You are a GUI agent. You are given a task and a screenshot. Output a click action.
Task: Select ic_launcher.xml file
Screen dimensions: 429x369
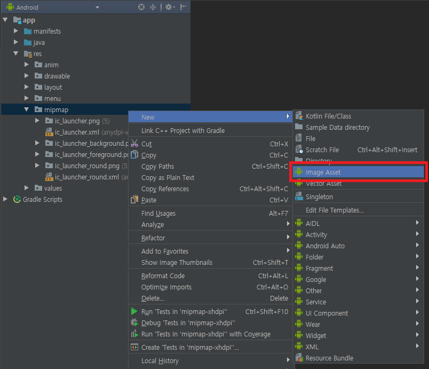77,132
